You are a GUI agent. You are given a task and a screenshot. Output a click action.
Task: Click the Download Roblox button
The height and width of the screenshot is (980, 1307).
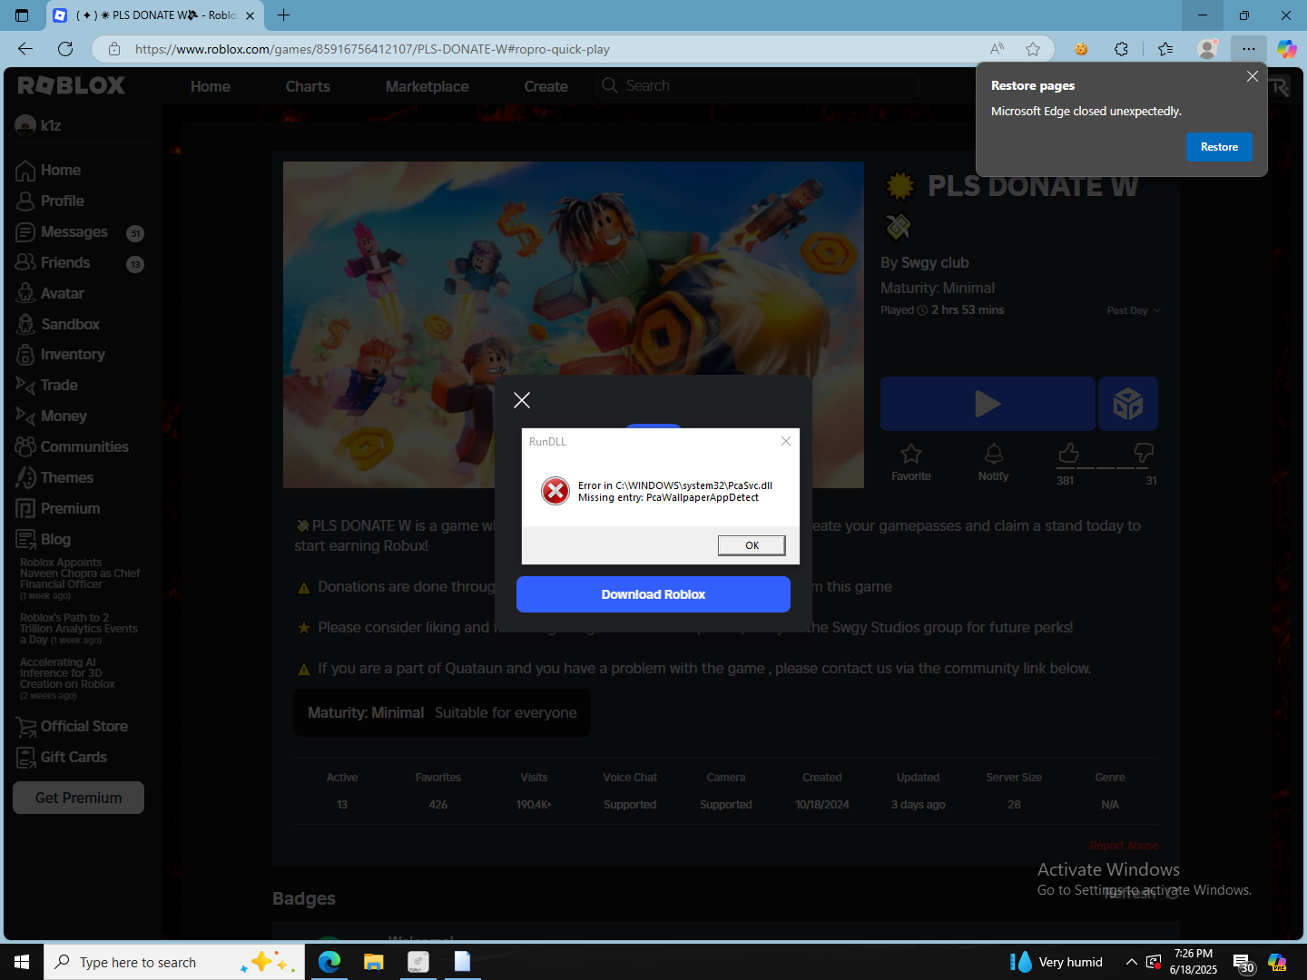653,594
